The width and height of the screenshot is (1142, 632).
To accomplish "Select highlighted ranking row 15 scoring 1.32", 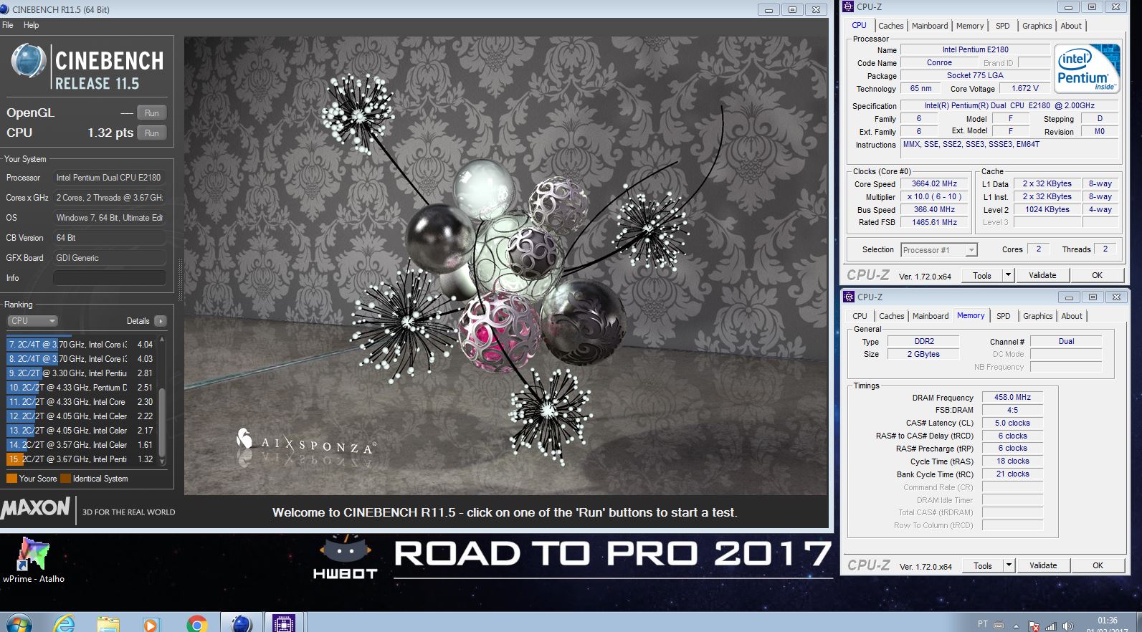I will [x=81, y=459].
